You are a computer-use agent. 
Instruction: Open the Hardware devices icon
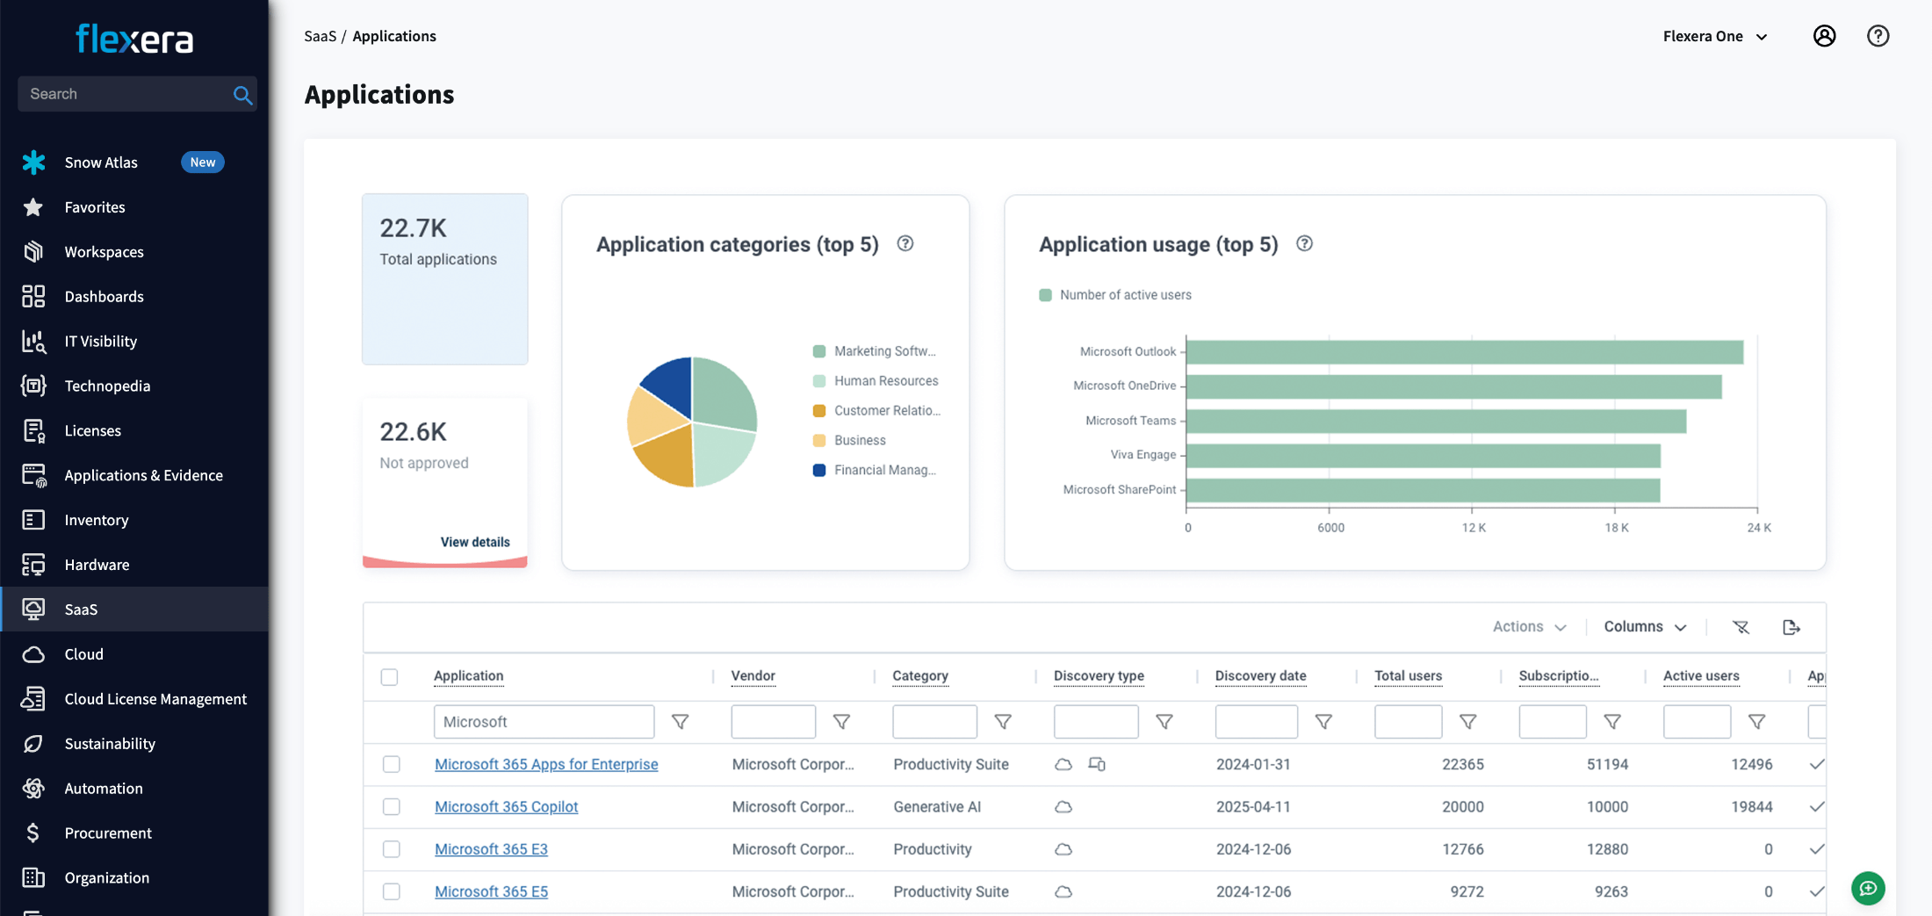(33, 566)
